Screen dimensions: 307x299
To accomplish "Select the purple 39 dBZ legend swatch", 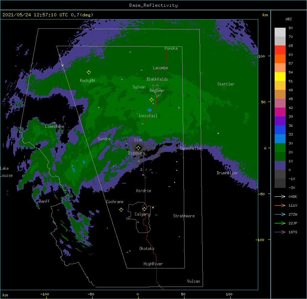I will [x=280, y=121].
